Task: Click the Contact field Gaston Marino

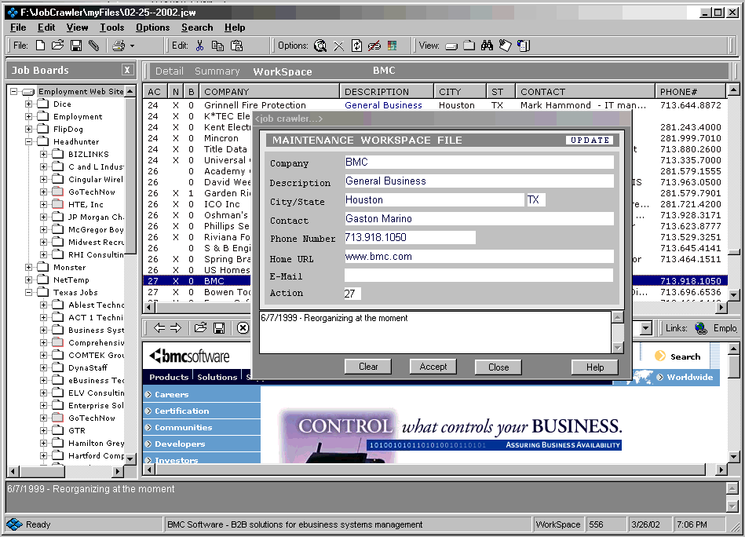Action: [x=479, y=218]
